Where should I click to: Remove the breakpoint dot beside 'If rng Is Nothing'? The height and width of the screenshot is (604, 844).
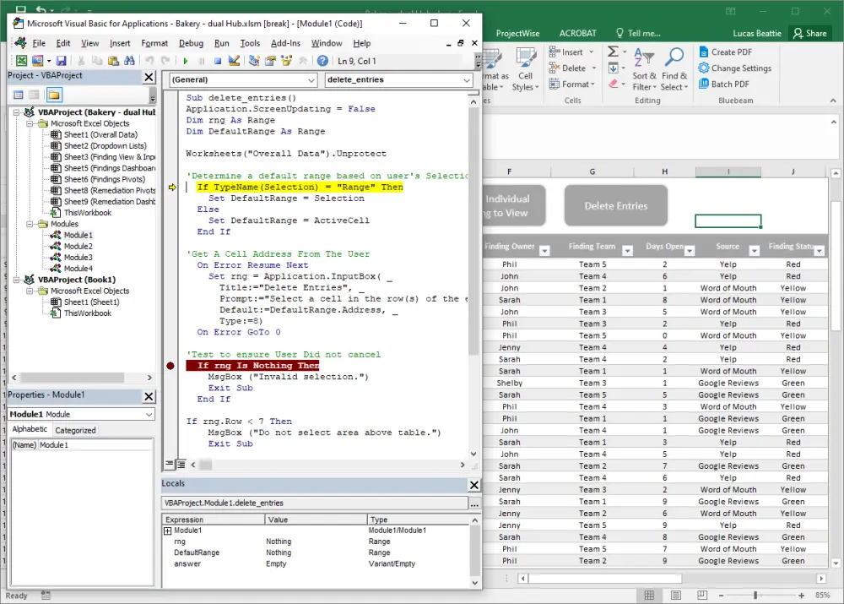click(170, 366)
